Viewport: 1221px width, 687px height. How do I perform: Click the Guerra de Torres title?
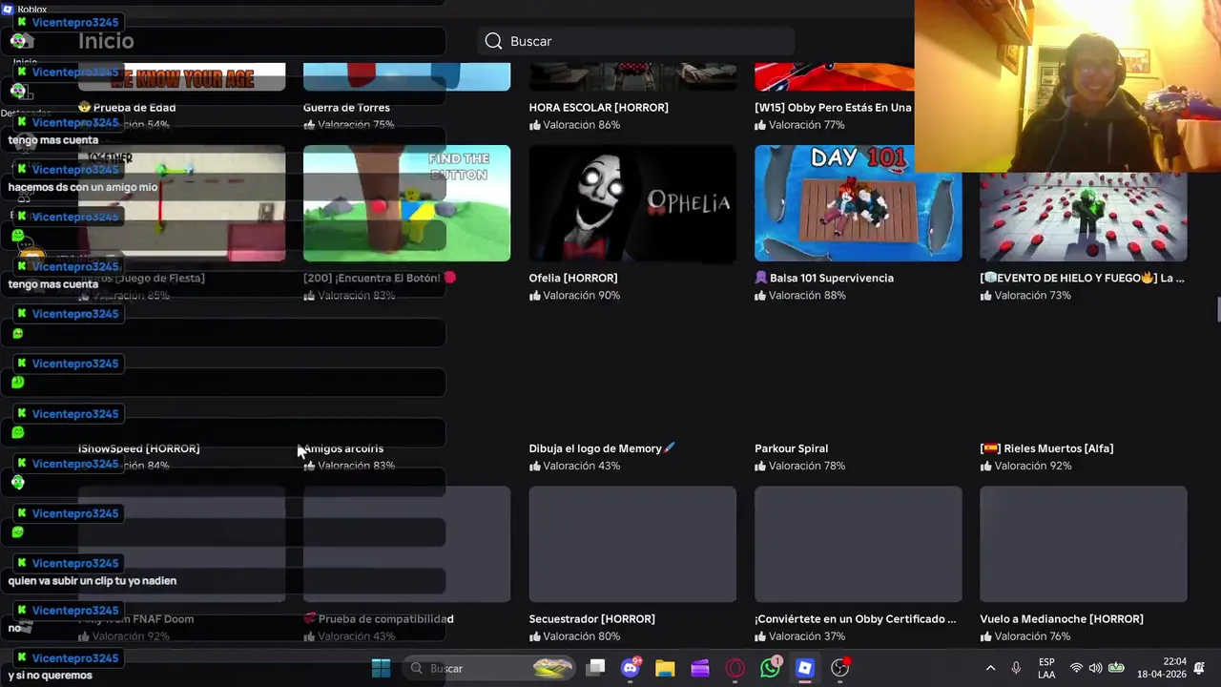[x=346, y=108]
